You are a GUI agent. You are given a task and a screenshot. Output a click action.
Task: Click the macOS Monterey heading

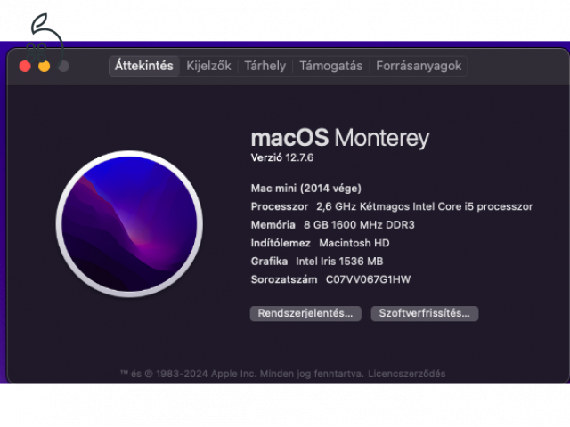340,138
